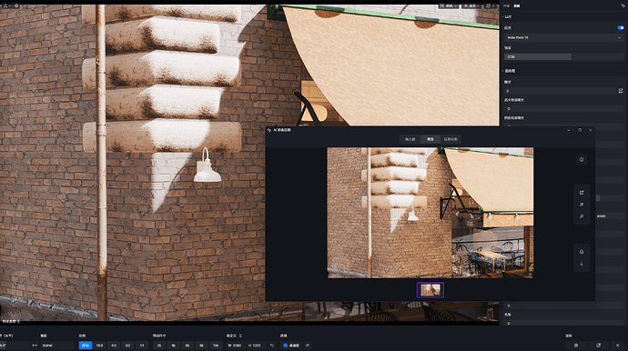Image resolution: width=628 pixels, height=351 pixels.
Task: Click the icon right of the blue checkbox
Action: (308, 346)
